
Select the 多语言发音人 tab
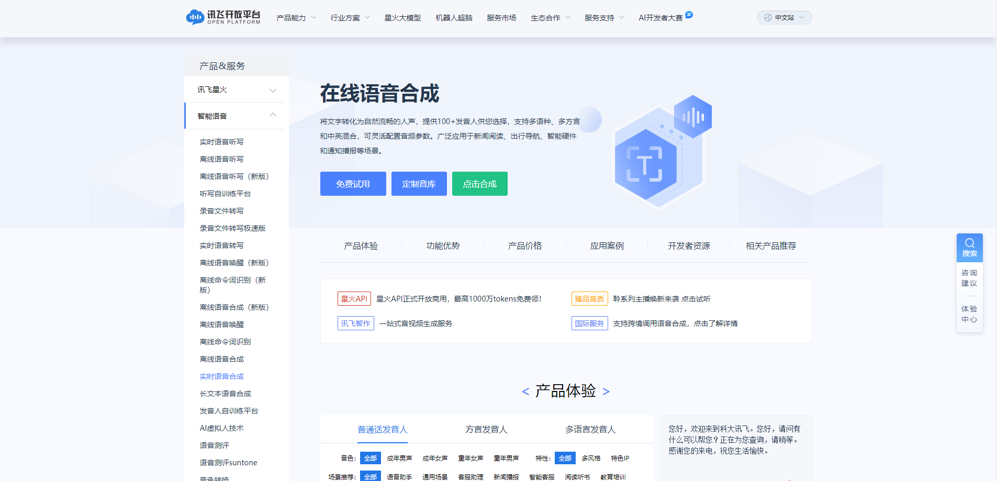point(590,430)
